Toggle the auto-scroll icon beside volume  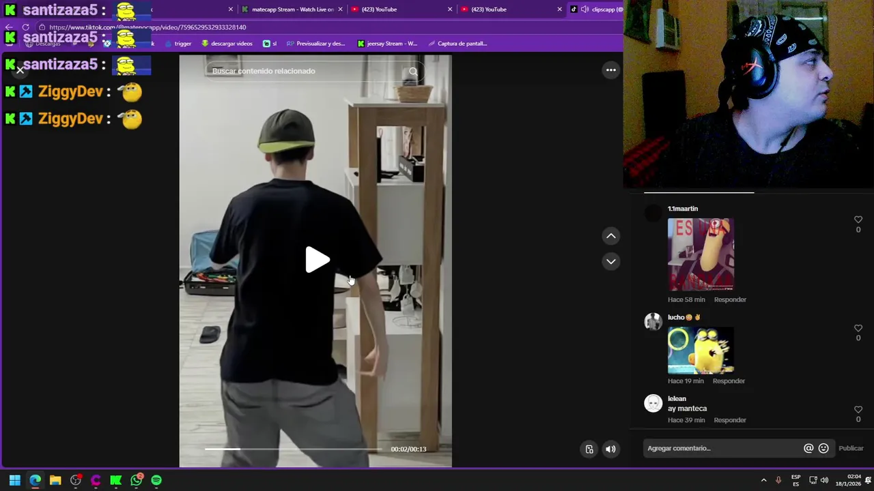tap(589, 449)
